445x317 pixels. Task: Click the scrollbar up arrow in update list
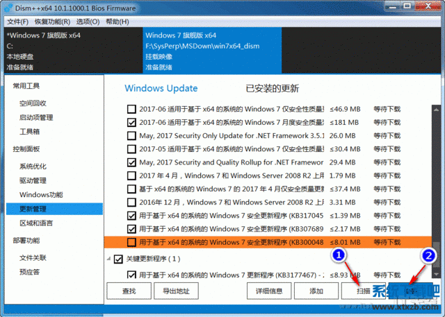tap(437, 109)
